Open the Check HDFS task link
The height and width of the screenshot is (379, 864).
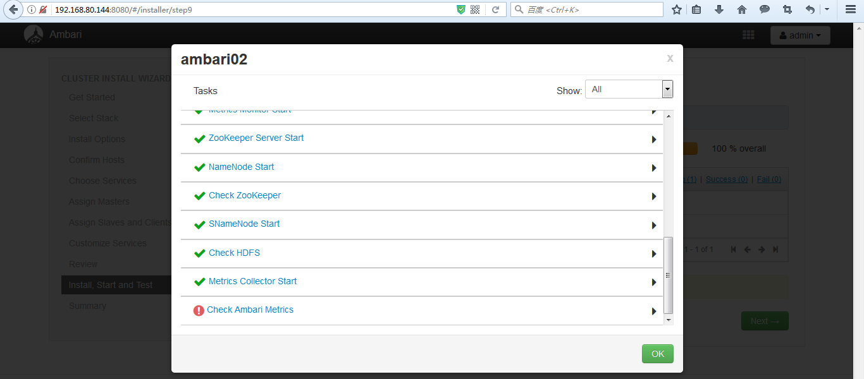[x=234, y=253]
